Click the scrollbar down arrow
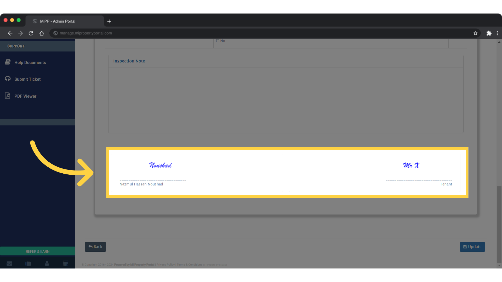Image resolution: width=502 pixels, height=282 pixels. pyautogui.click(x=499, y=266)
